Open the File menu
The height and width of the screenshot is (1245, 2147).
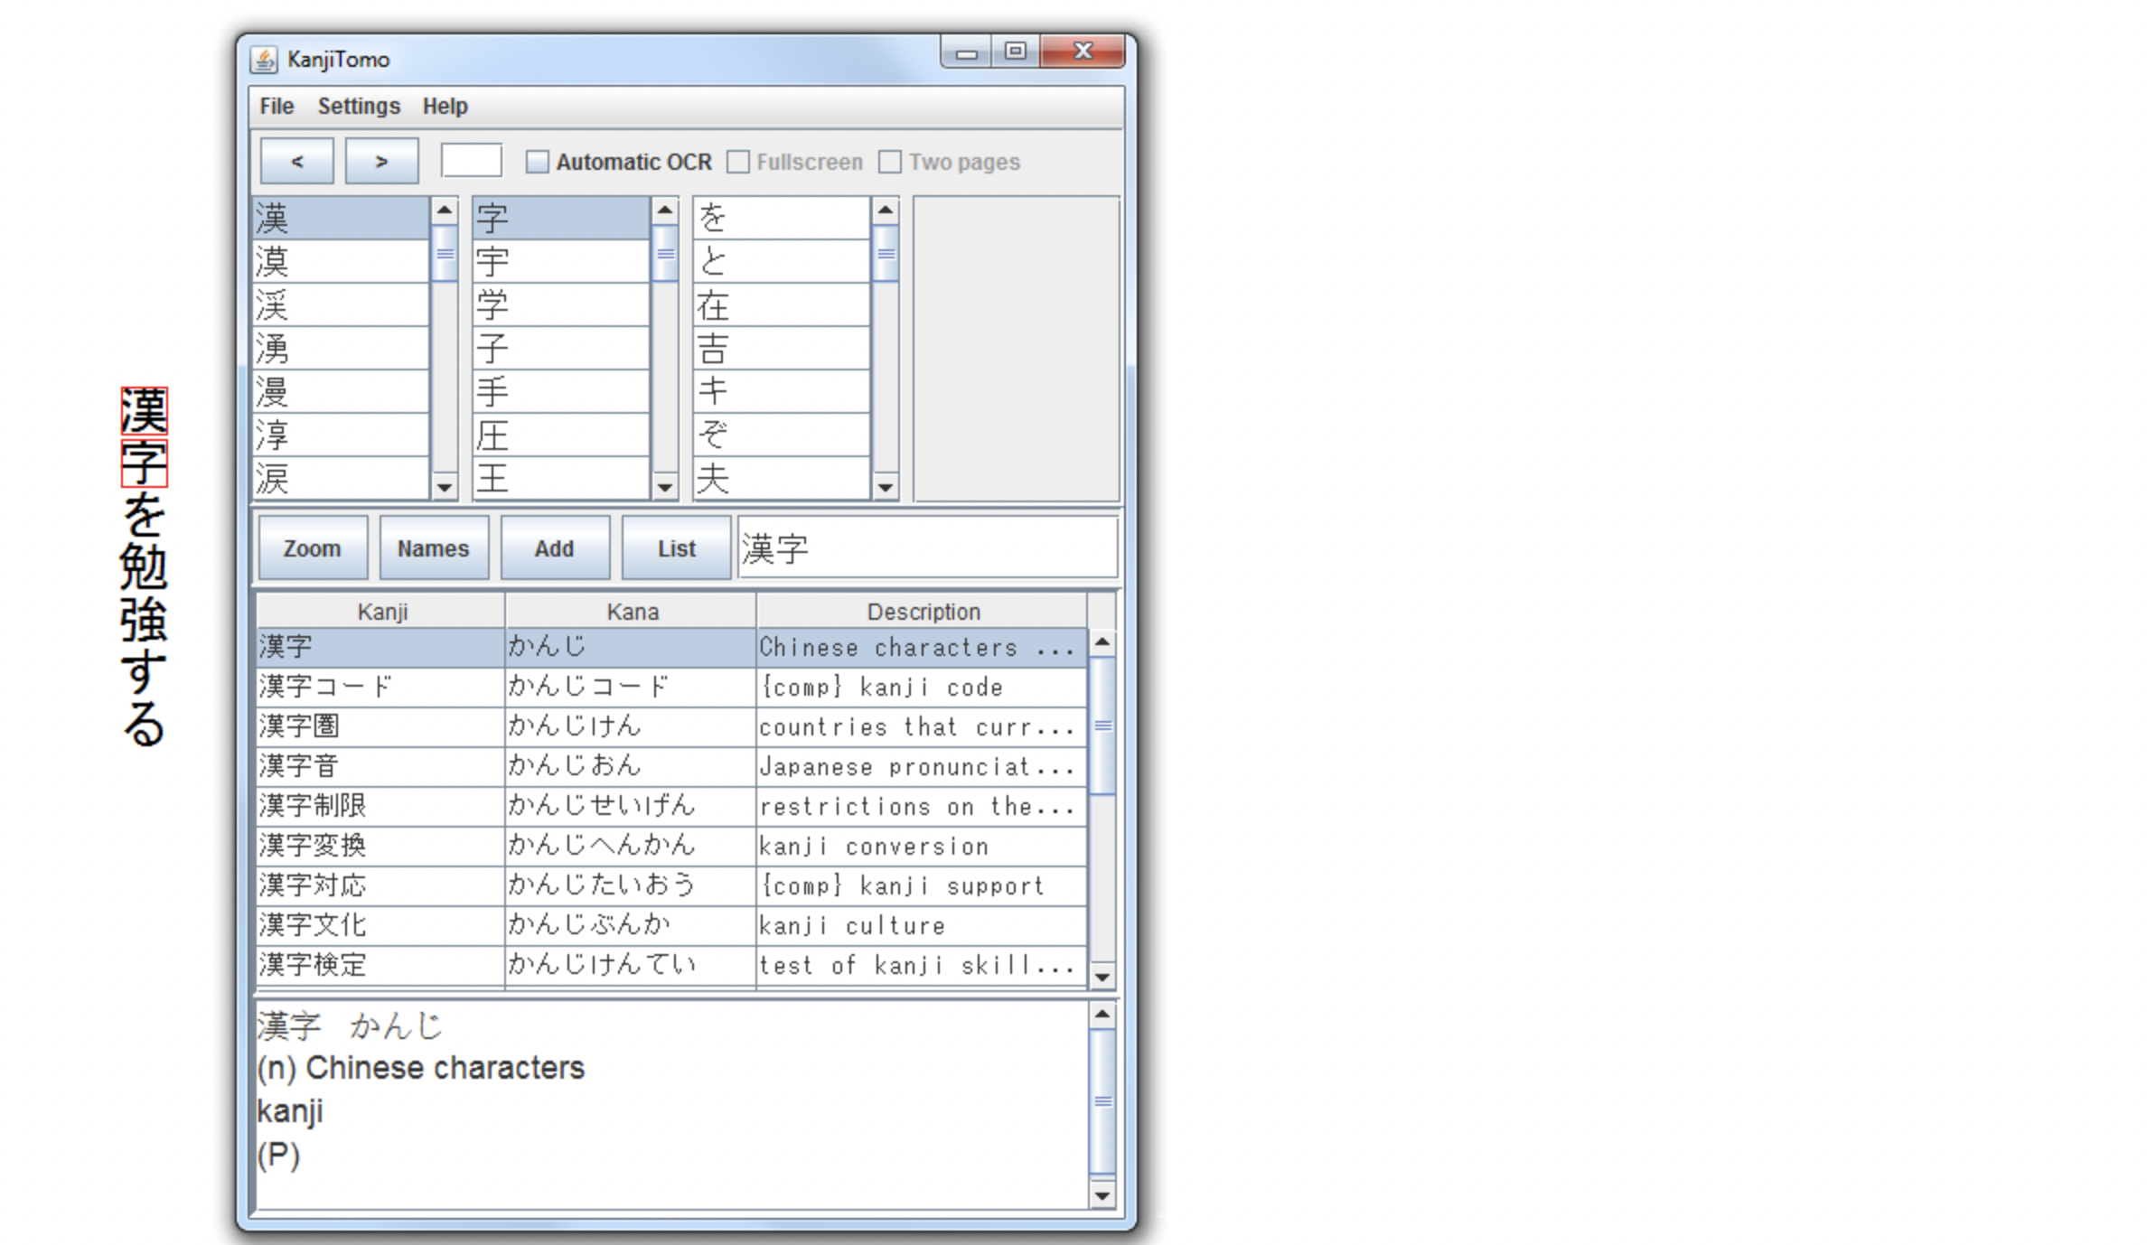[277, 107]
